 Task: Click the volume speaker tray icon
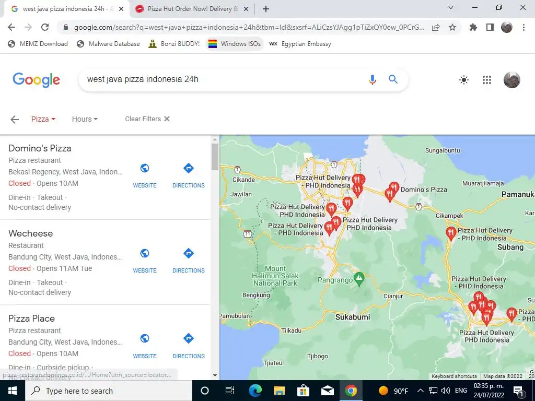(x=445, y=391)
